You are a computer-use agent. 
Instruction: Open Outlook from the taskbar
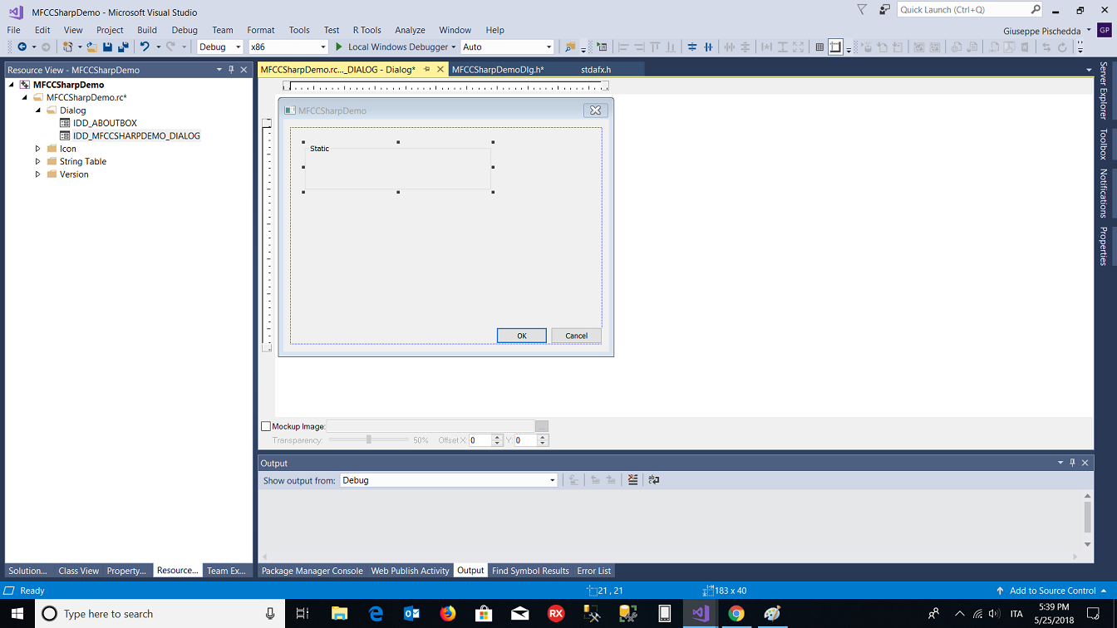pos(411,614)
